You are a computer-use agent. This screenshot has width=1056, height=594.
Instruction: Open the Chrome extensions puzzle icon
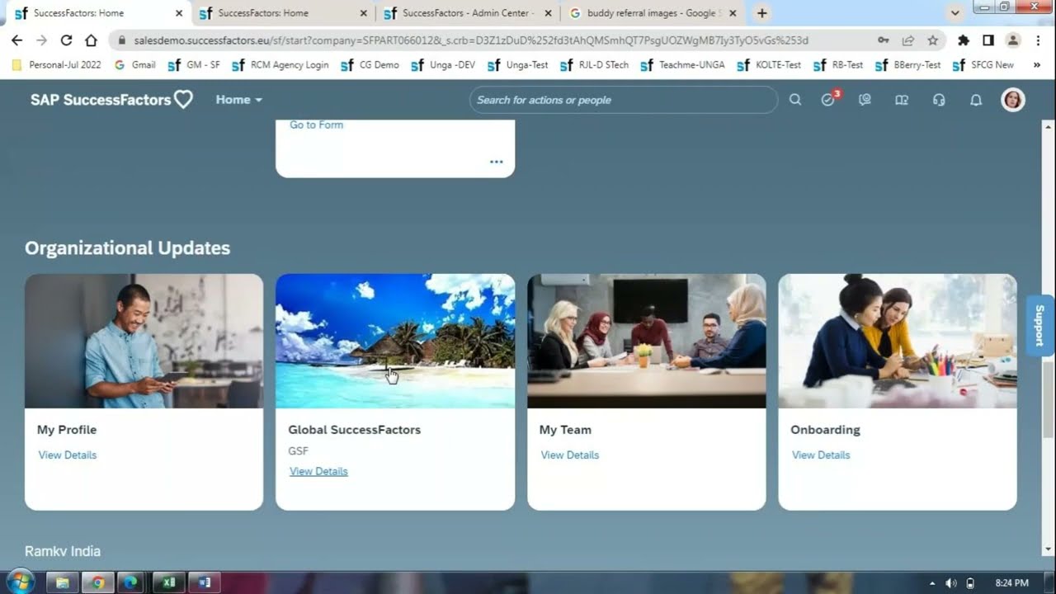(x=963, y=40)
